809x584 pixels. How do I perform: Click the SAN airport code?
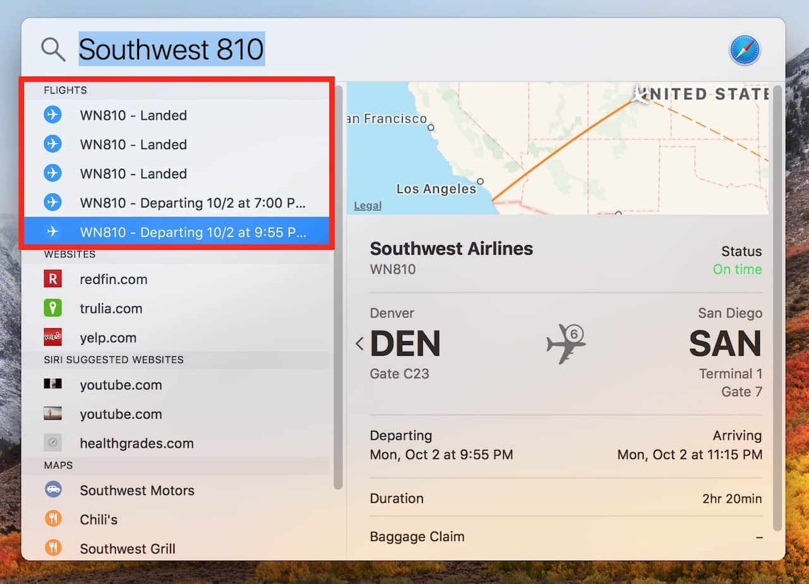coord(725,344)
